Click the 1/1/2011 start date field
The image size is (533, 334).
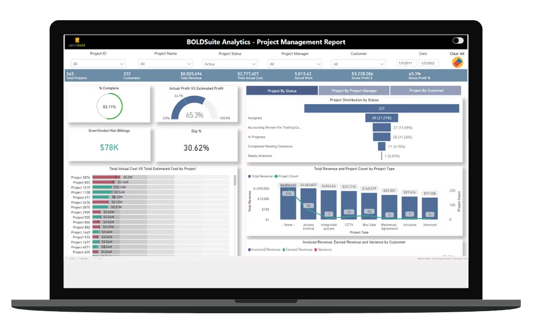pos(406,63)
